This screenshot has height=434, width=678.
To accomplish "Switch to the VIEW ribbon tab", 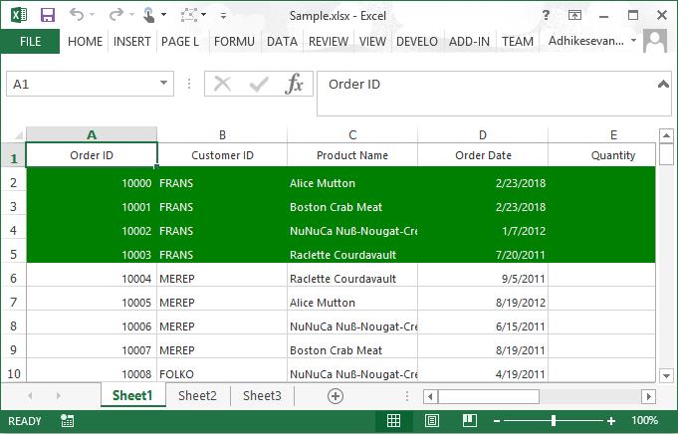I will click(x=372, y=42).
